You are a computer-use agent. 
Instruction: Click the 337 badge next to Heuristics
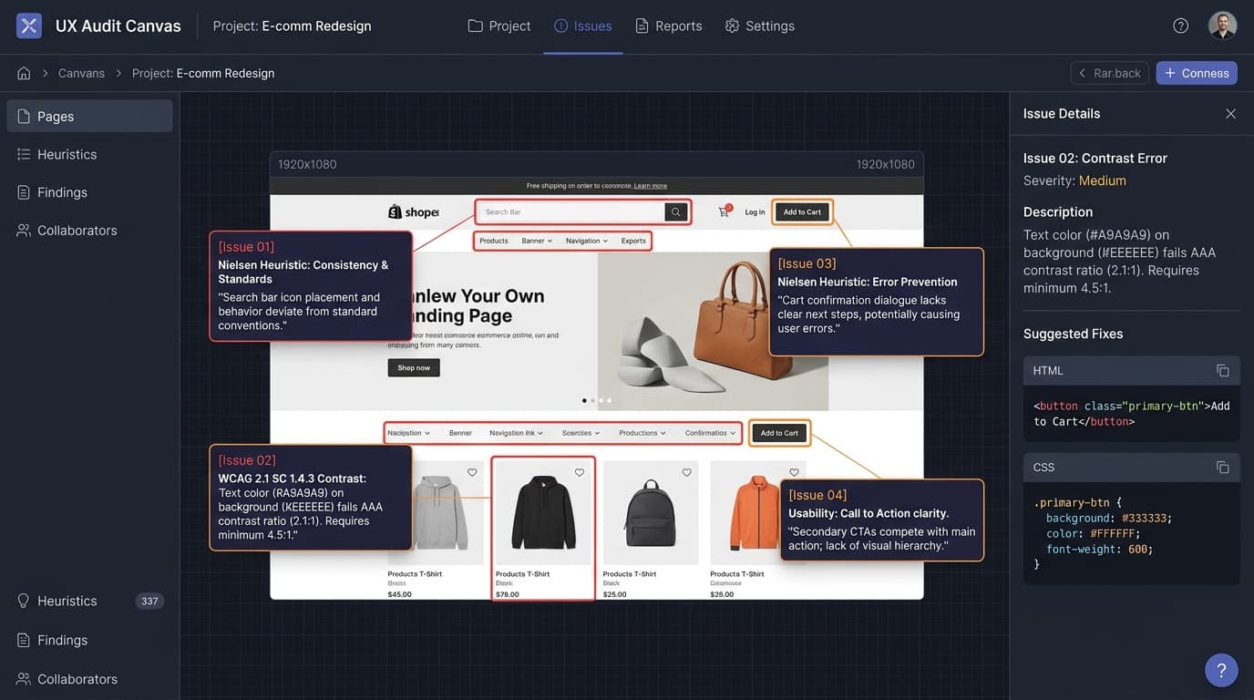coord(149,601)
